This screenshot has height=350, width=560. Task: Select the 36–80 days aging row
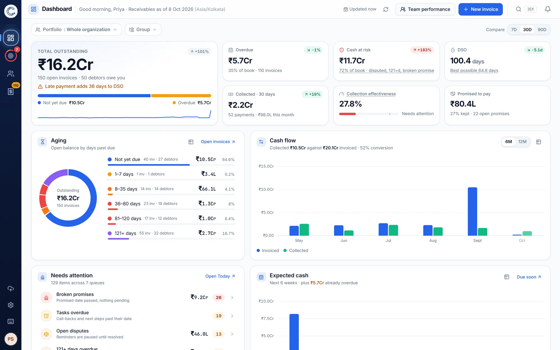(171, 205)
